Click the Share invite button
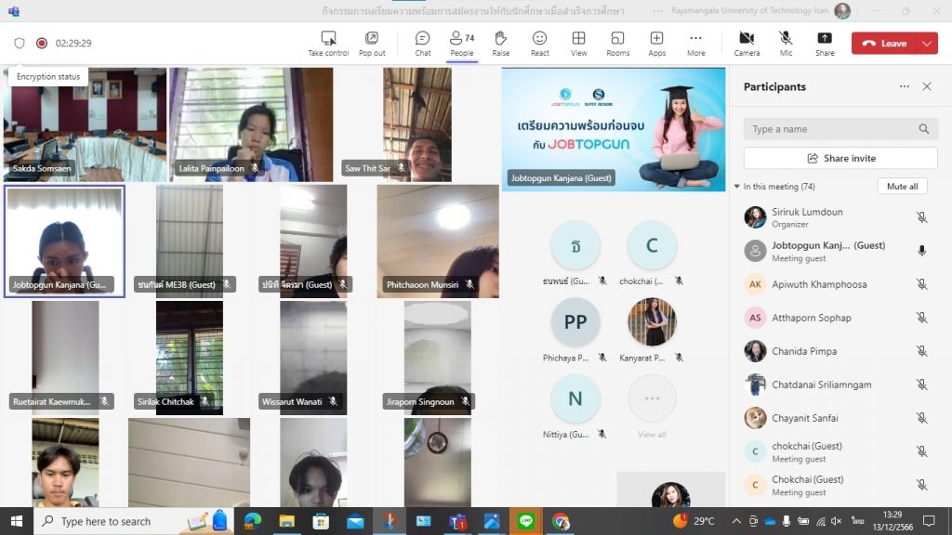Screen dimensions: 952x535 pos(840,158)
